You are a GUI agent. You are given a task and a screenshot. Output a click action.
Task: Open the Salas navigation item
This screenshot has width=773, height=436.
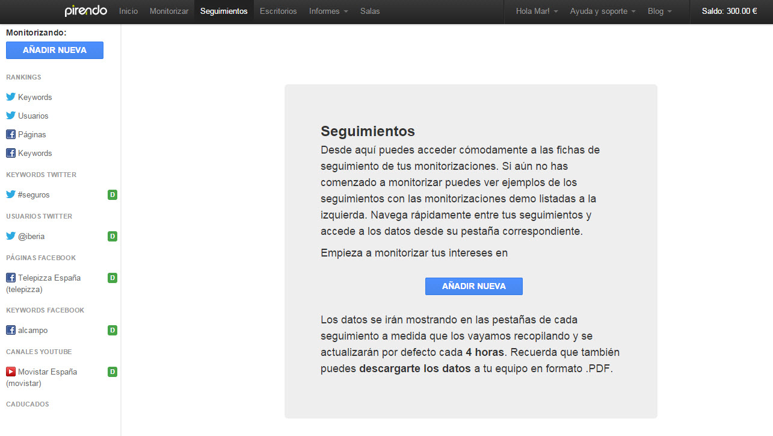[x=370, y=11]
